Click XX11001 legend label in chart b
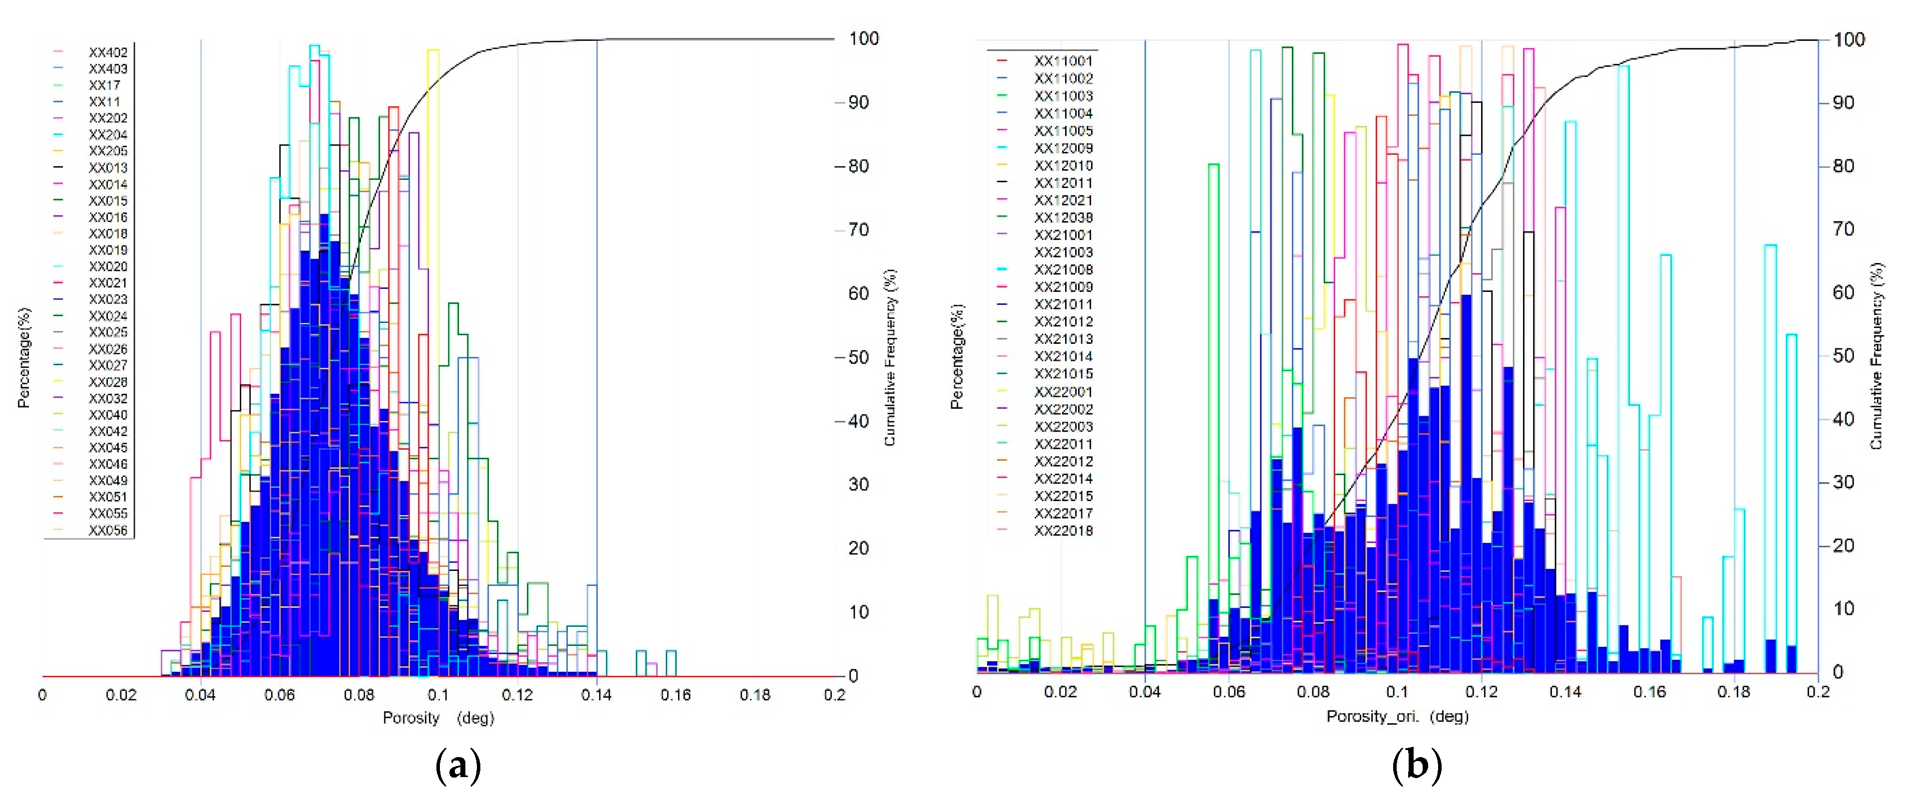 coord(1063,60)
